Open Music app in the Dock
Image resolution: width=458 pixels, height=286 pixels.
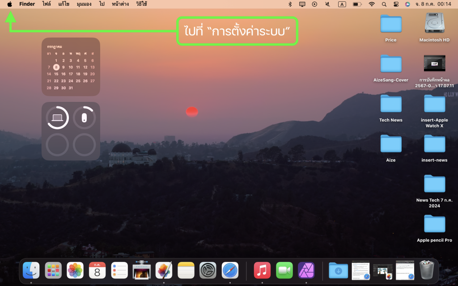pos(262,270)
